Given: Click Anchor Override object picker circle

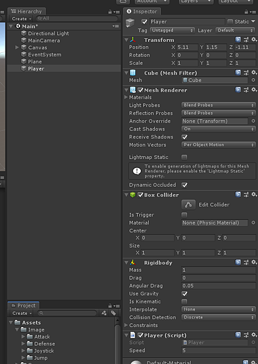Looking at the screenshot, I should pyautogui.click(x=253, y=121).
